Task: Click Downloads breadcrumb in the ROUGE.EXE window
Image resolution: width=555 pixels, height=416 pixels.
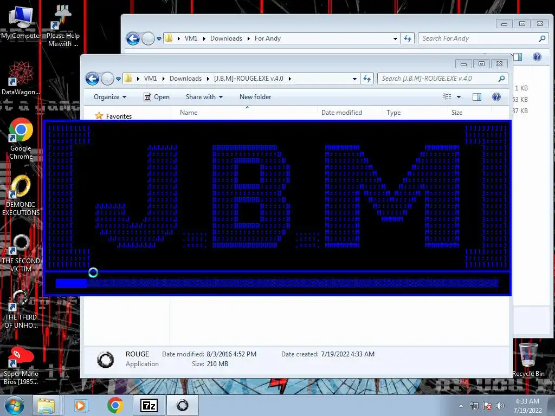Action: click(185, 79)
